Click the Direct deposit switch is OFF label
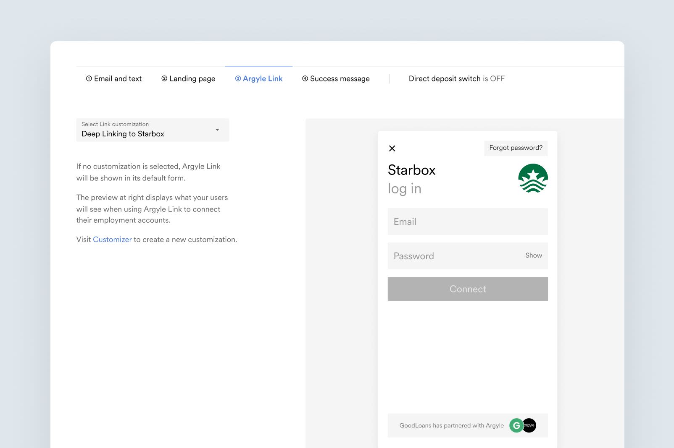 coord(457,79)
